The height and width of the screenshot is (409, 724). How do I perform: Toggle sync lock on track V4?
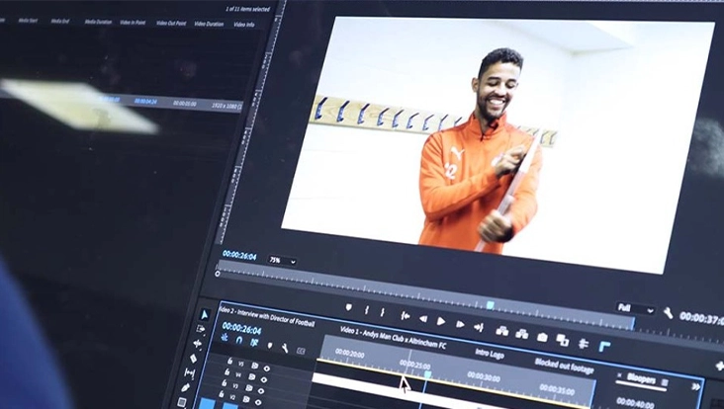[x=251, y=376]
